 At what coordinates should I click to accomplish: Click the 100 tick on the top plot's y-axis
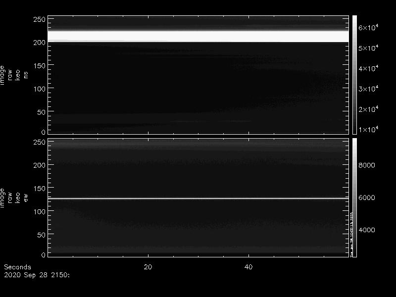[x=39, y=89]
